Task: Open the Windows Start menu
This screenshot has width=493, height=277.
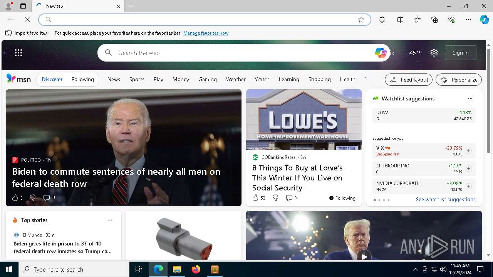Action: point(9,269)
